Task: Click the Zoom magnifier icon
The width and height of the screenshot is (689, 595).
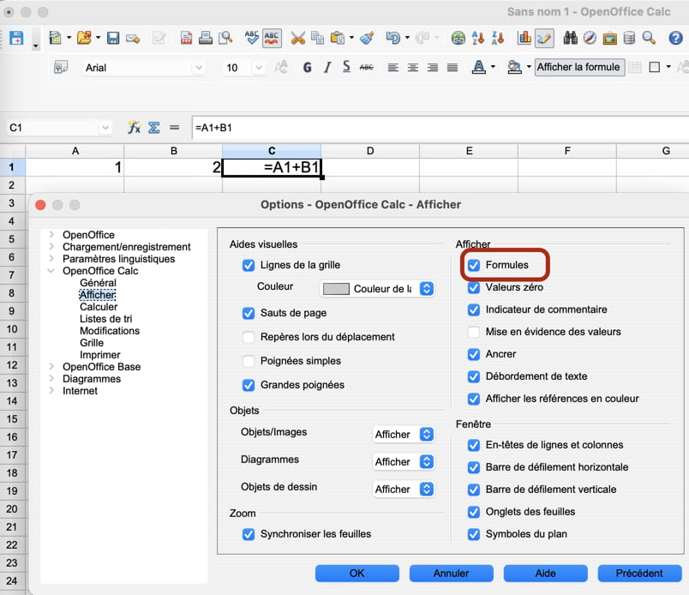Action: 649,39
